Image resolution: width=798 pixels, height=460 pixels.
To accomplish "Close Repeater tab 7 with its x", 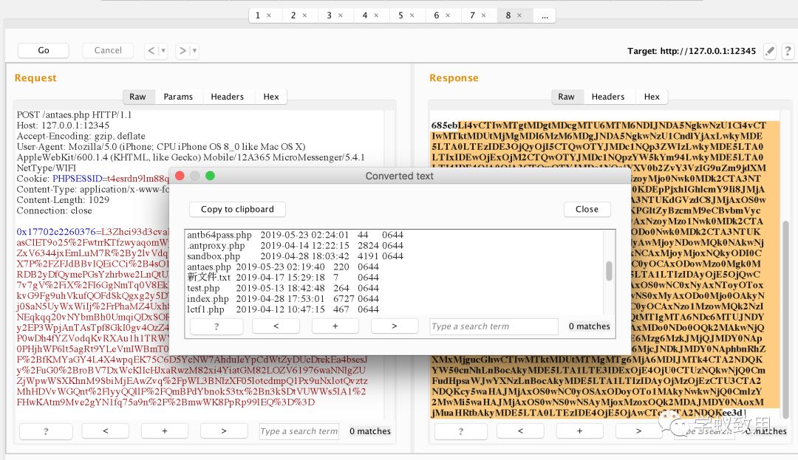I will coord(483,16).
